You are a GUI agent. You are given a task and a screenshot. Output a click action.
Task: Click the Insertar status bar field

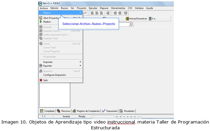70,116
